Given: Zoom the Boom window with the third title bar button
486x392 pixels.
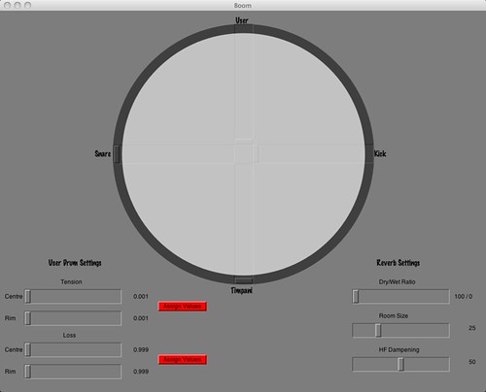Looking at the screenshot, I should click(28, 5).
